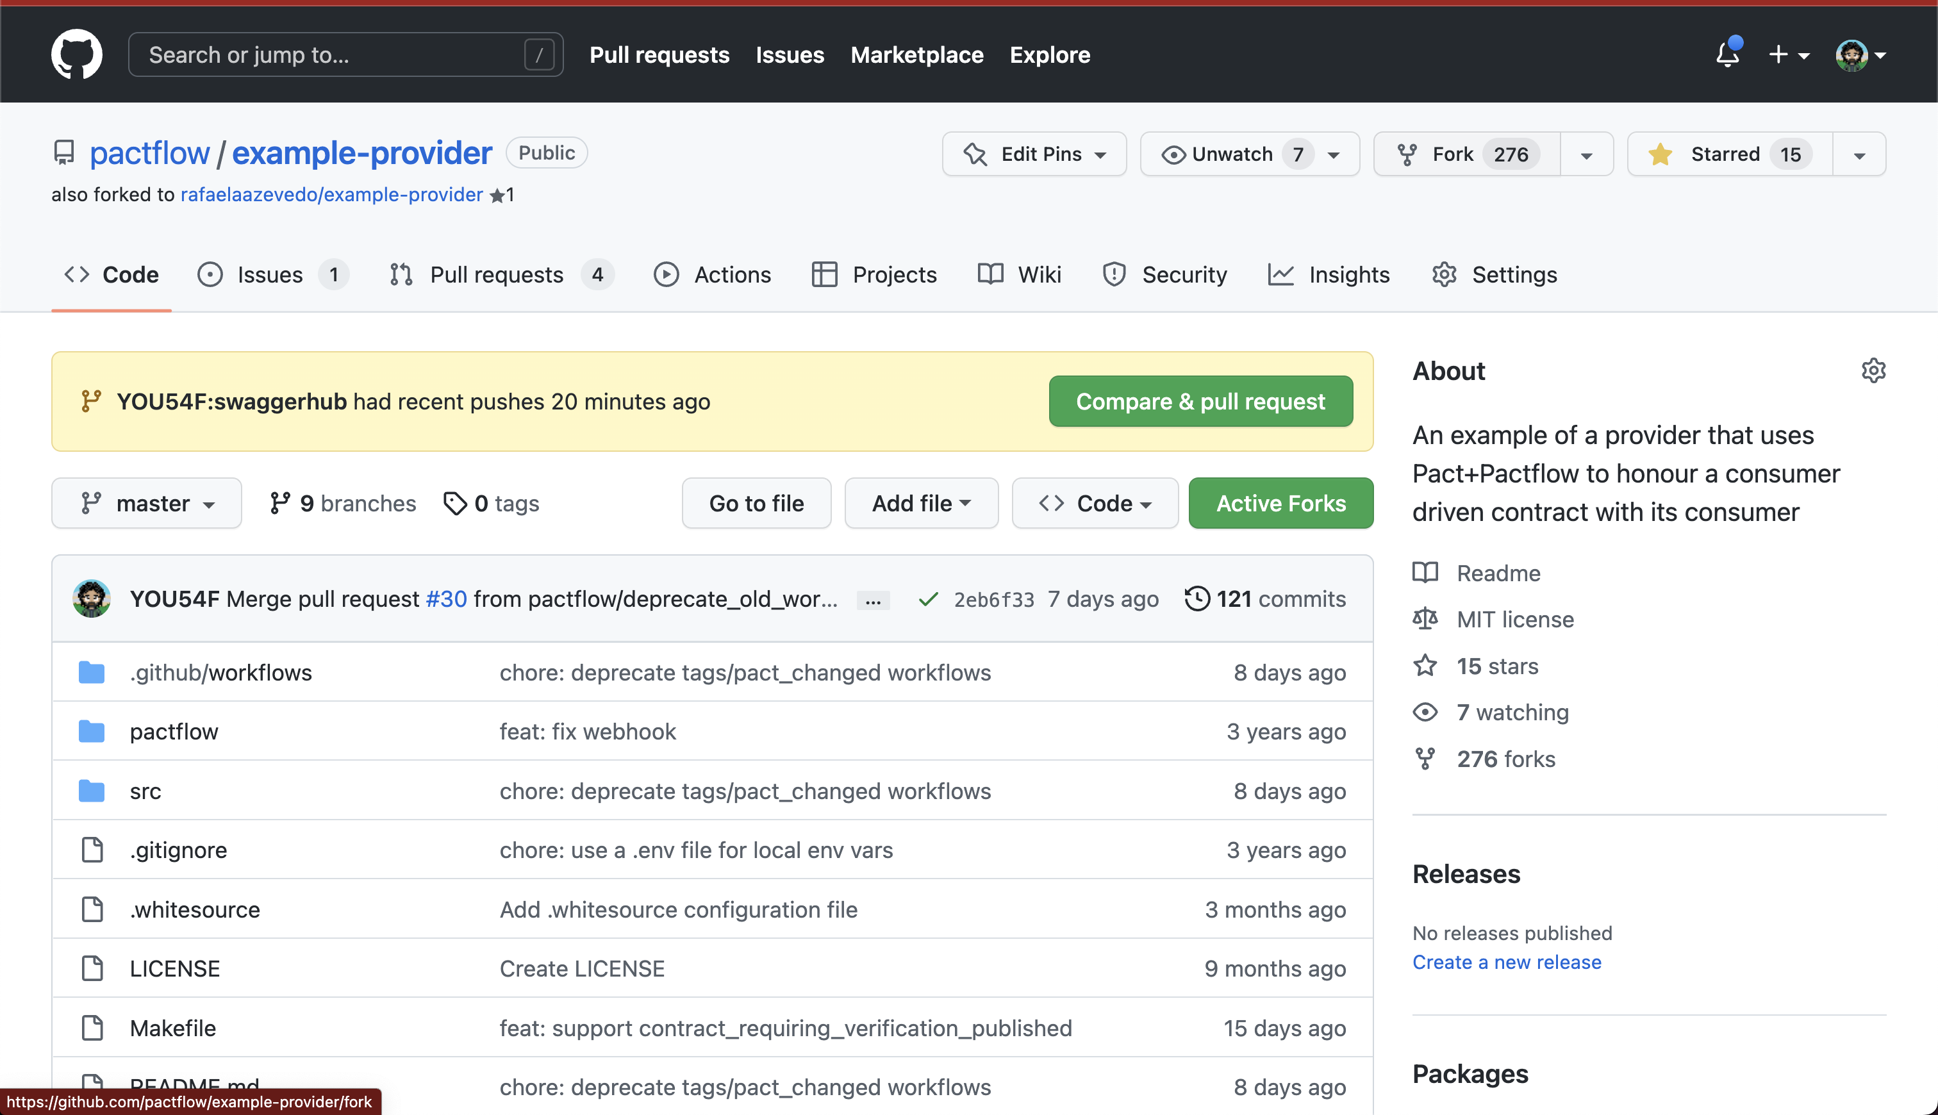The width and height of the screenshot is (1938, 1115).
Task: Click the .github/workflows folder icon
Action: click(x=92, y=672)
